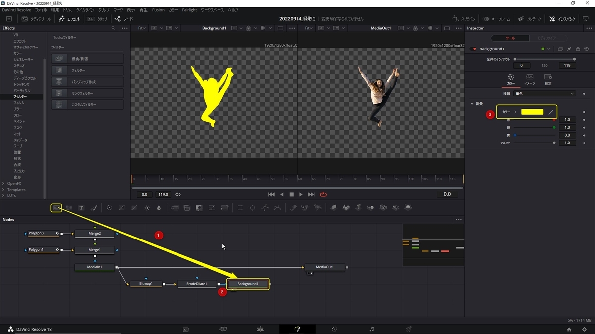Image resolution: width=595 pixels, height=334 pixels.
Task: Jump to the first frame
Action: pos(271,194)
